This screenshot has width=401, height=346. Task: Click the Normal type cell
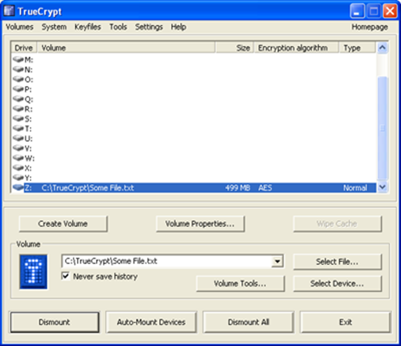[x=355, y=188]
